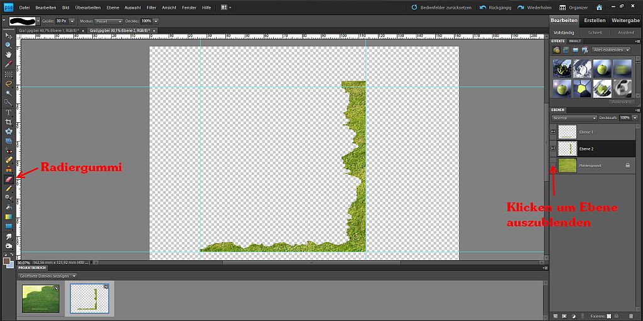Screen dimensions: 643x321
Task: Switch to the Erstellen tab
Action: (594, 20)
